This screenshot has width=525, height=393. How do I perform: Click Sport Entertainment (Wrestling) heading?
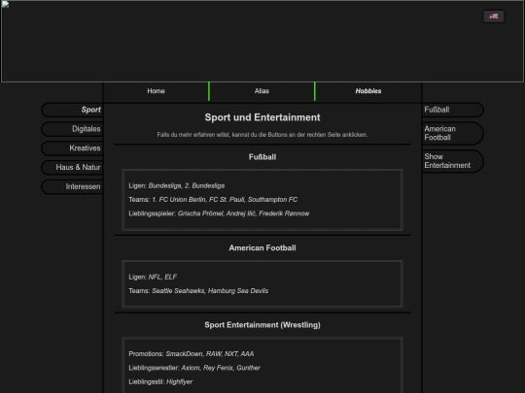point(262,325)
